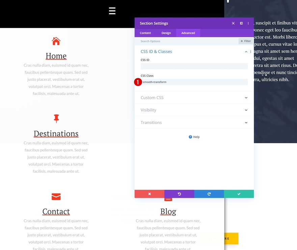Click the CSS Class field with smooth-transform
Screen dimensions: 297x250
(194, 82)
